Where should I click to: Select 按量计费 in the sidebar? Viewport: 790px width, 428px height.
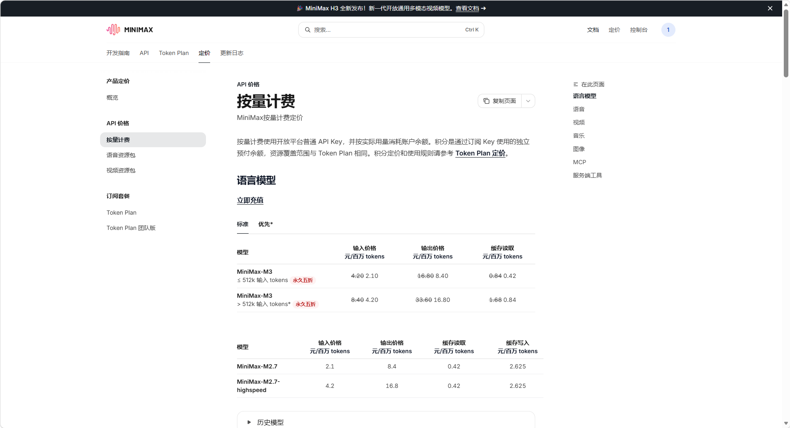tap(153, 140)
